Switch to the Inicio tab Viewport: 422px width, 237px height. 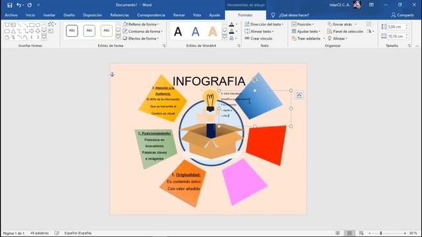tap(30, 15)
